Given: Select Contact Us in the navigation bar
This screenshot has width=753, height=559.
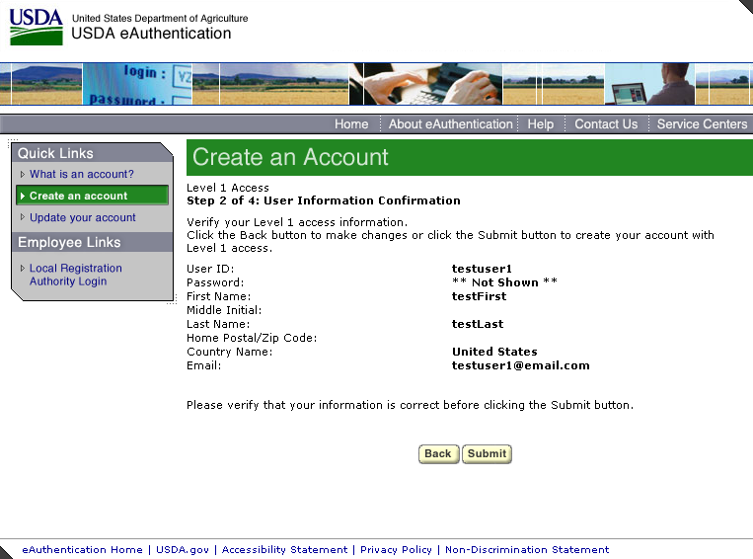Looking at the screenshot, I should 606,124.
